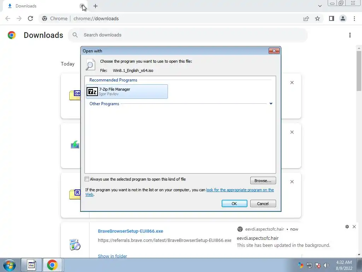Viewport: 362px width, 272px height.
Task: Click the Chrome logo beside Downloads title
Action: (12, 35)
